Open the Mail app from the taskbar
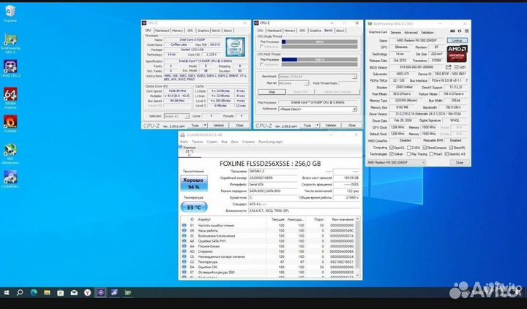 (x=74, y=292)
